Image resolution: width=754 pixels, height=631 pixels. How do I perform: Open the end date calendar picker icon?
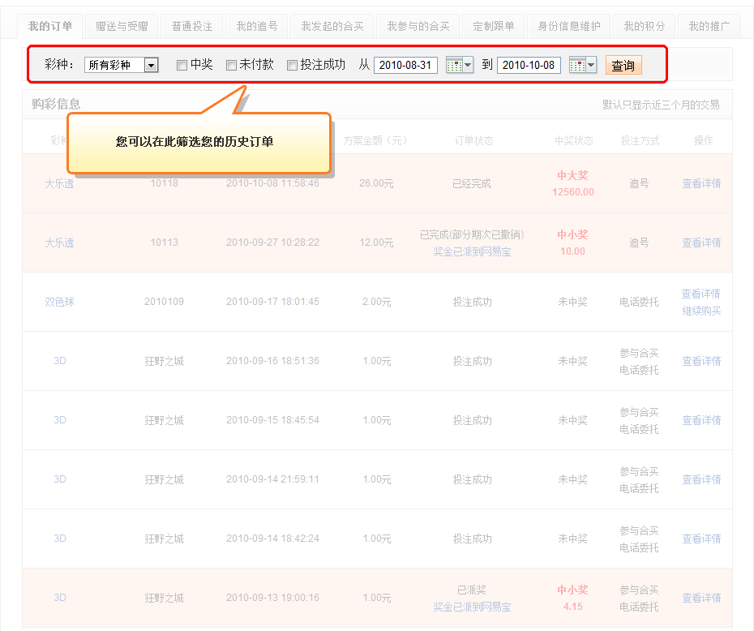click(577, 66)
